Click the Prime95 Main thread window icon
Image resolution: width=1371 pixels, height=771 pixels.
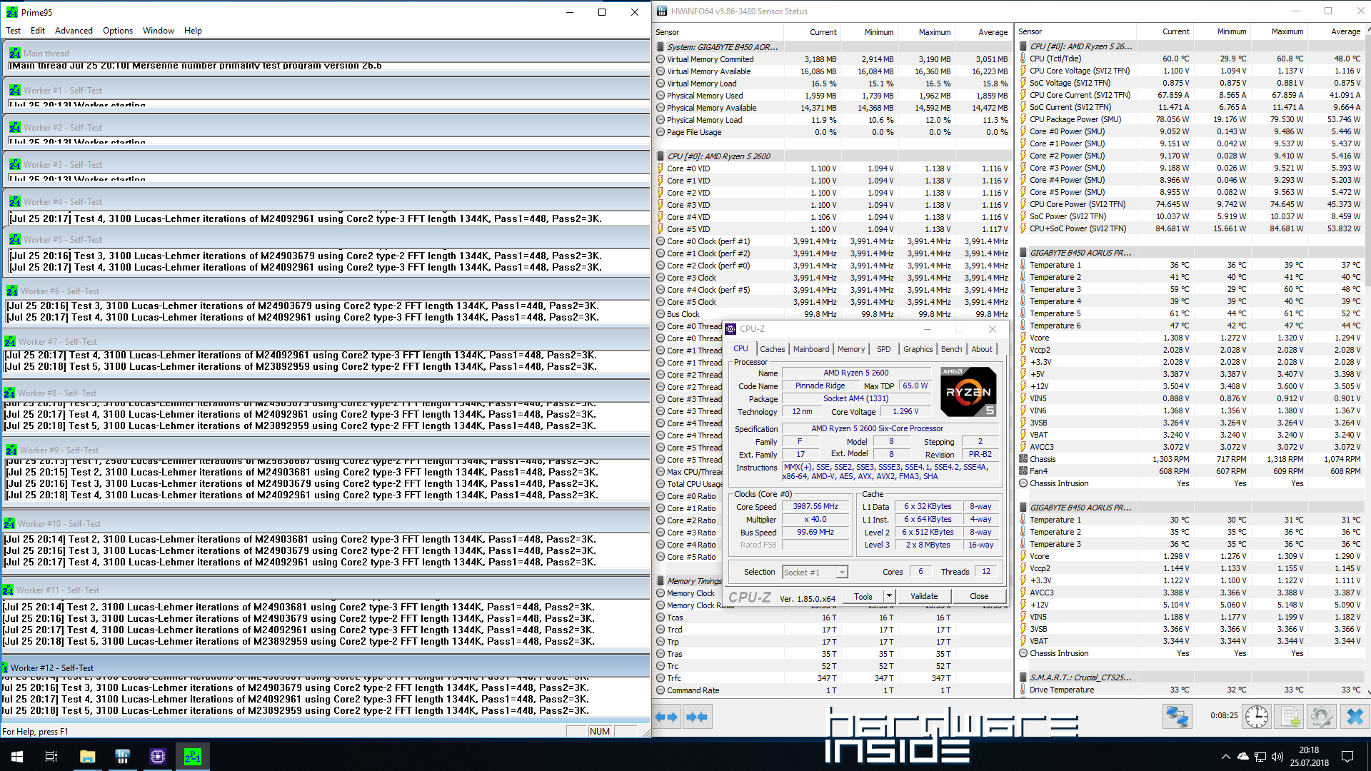coord(15,53)
